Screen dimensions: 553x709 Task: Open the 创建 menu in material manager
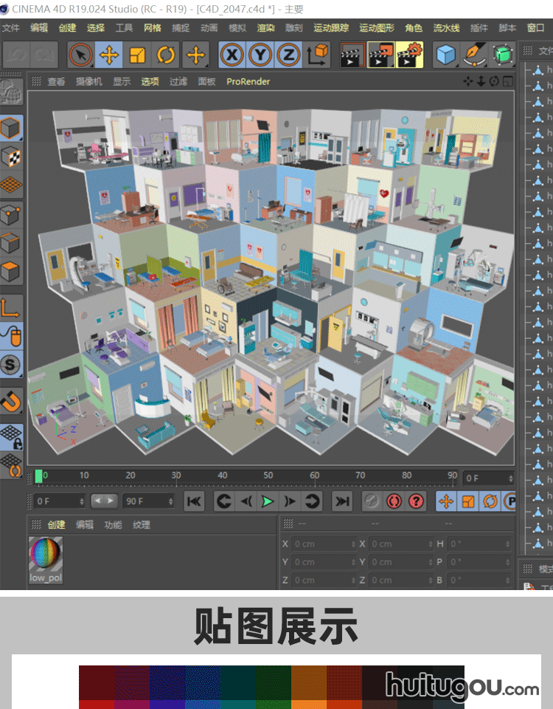[x=57, y=524]
